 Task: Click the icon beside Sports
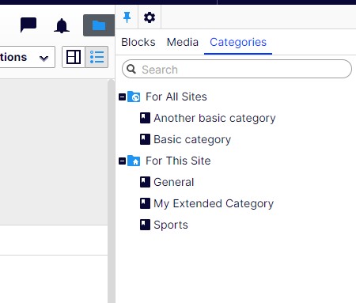point(145,225)
